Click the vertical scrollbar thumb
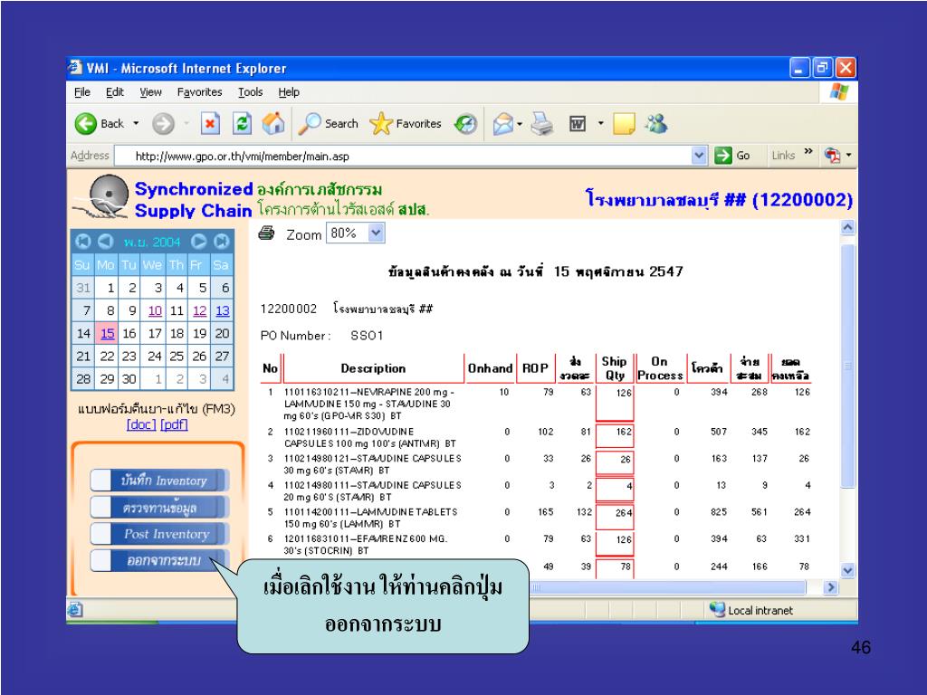This screenshot has height=695, width=927. coord(847,366)
